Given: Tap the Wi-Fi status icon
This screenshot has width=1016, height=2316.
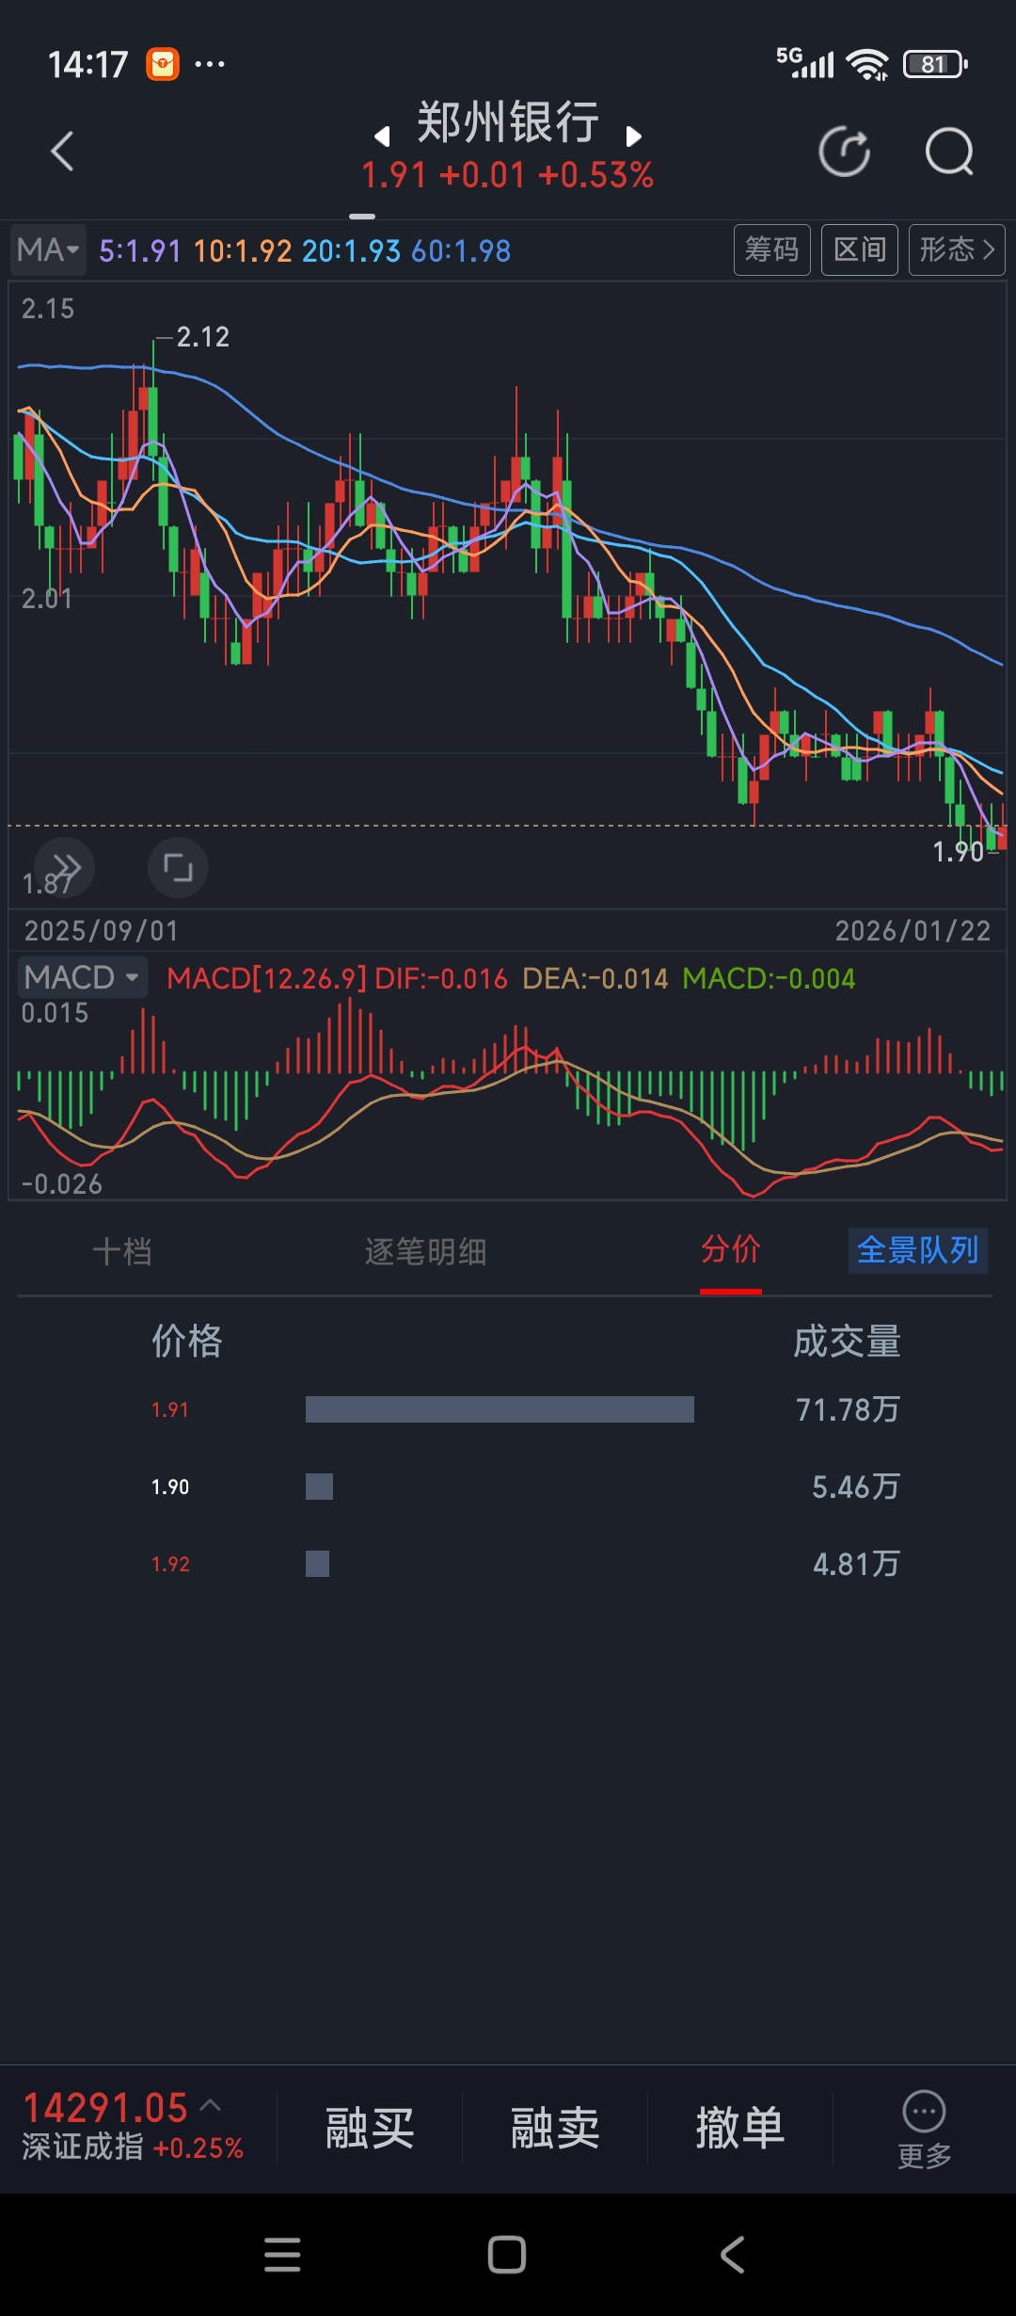Looking at the screenshot, I should [x=866, y=64].
